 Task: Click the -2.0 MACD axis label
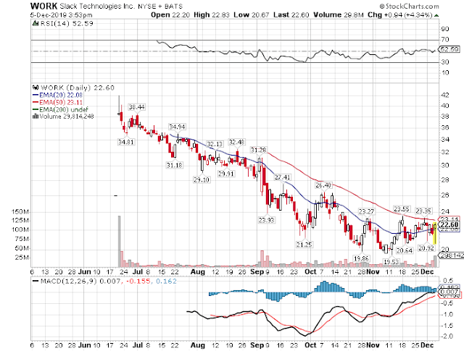(447, 337)
